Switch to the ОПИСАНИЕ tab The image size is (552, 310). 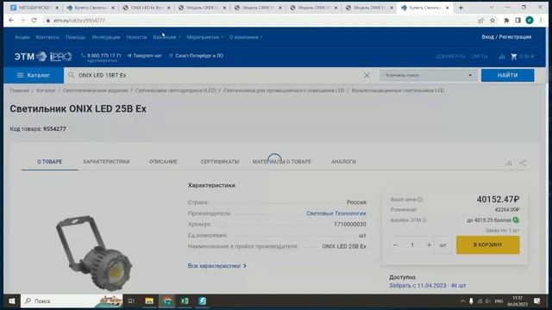[163, 162]
